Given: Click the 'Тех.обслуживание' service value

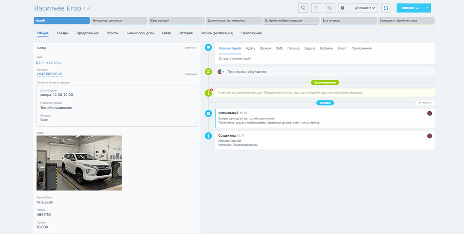Looking at the screenshot, I should click(x=56, y=108).
